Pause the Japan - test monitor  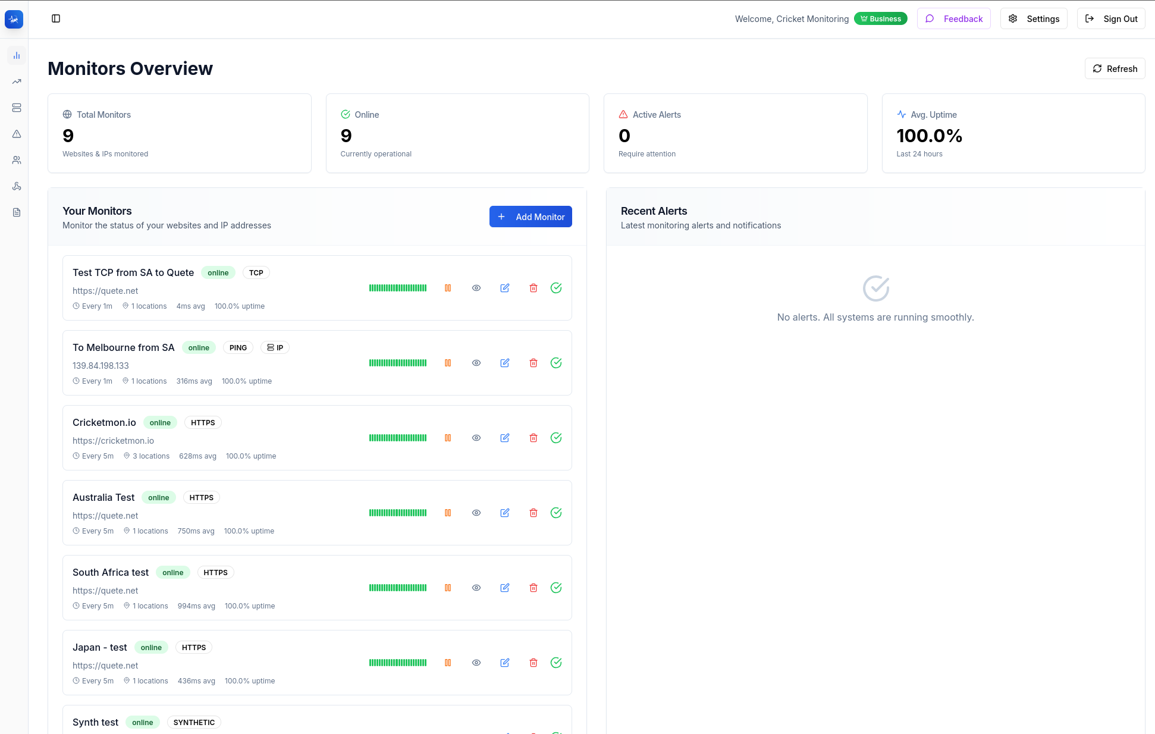448,662
